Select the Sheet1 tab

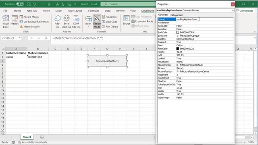[x=27, y=137]
